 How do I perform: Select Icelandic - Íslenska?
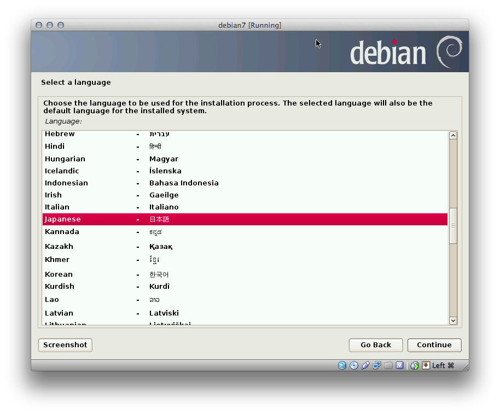[245, 171]
